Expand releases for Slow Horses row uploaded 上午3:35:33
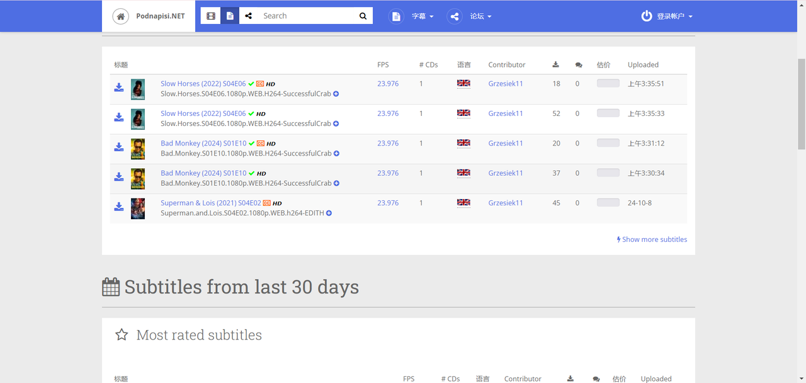Screen dimensions: 806x383 336,123
